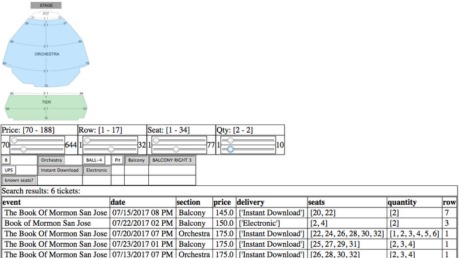The width and height of the screenshot is (459, 258).
Task: Toggle the Instant Download delivery filter
Action: (60, 170)
